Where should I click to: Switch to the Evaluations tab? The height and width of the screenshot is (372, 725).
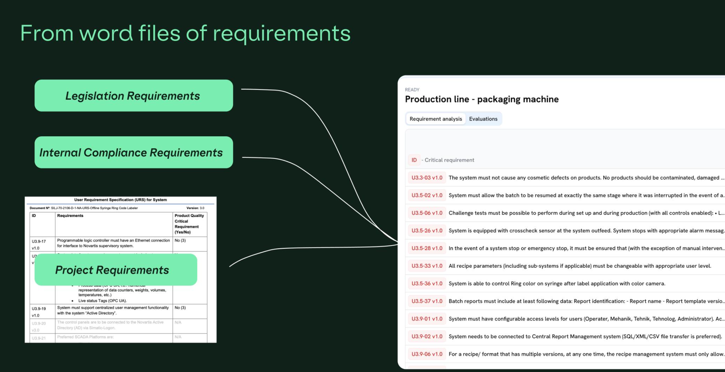pyautogui.click(x=483, y=119)
